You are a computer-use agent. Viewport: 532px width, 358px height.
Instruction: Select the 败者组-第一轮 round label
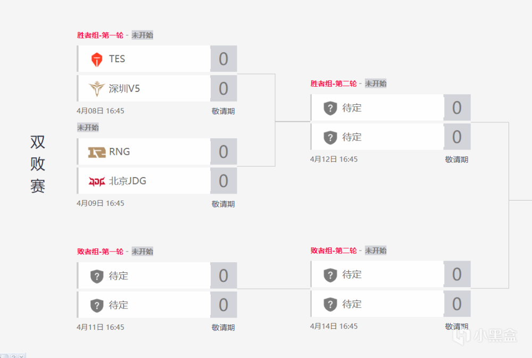pyautogui.click(x=100, y=252)
